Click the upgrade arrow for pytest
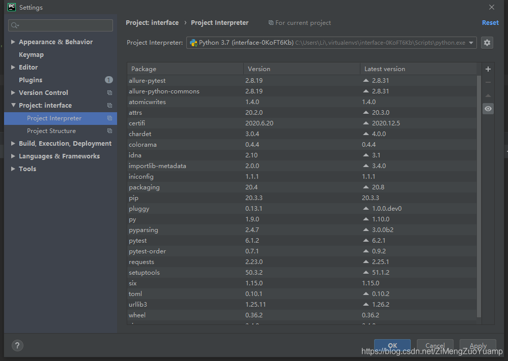Screen dimensions: 508x361 point(366,241)
